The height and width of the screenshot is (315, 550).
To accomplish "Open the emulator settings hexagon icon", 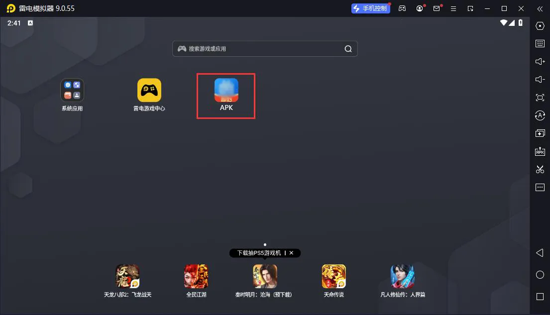I will point(540,26).
